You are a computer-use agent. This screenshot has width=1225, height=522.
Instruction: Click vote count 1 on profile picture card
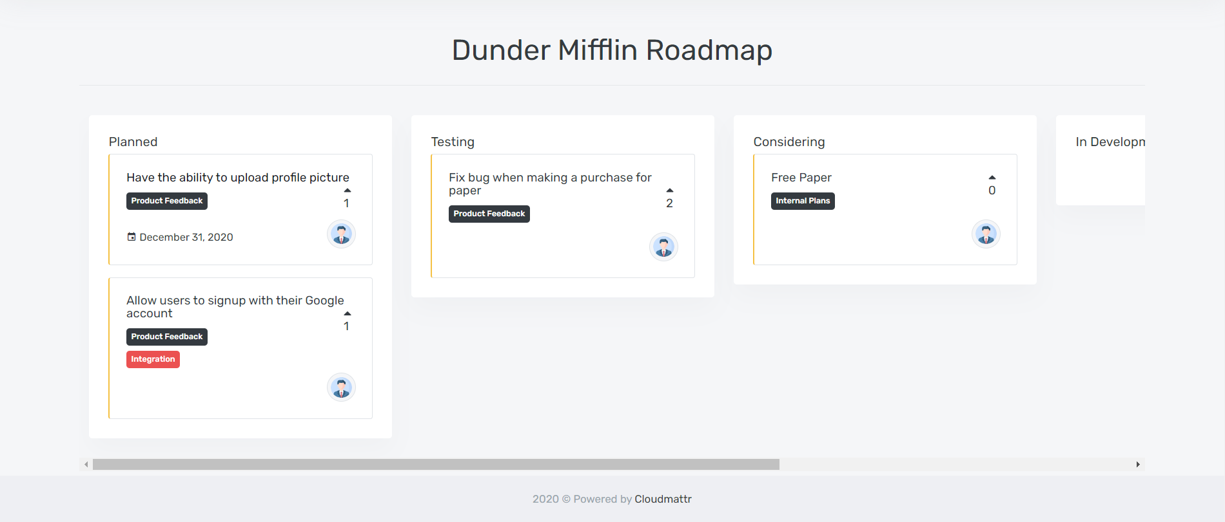click(x=347, y=203)
